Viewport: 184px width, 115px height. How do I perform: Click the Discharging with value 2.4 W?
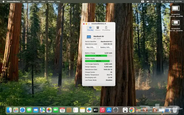click(110, 77)
